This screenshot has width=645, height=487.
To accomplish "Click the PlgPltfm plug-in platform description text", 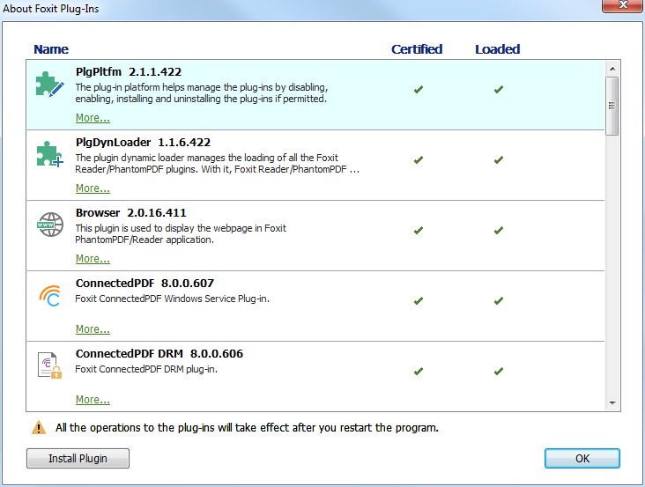I will point(202,93).
